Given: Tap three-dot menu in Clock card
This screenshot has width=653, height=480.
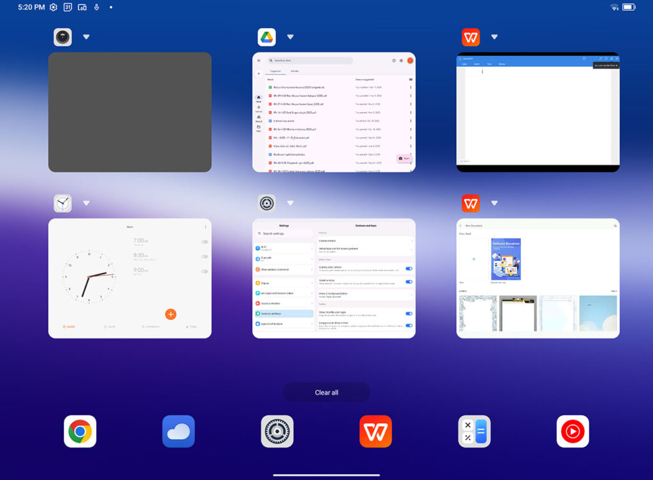Looking at the screenshot, I should tap(205, 227).
